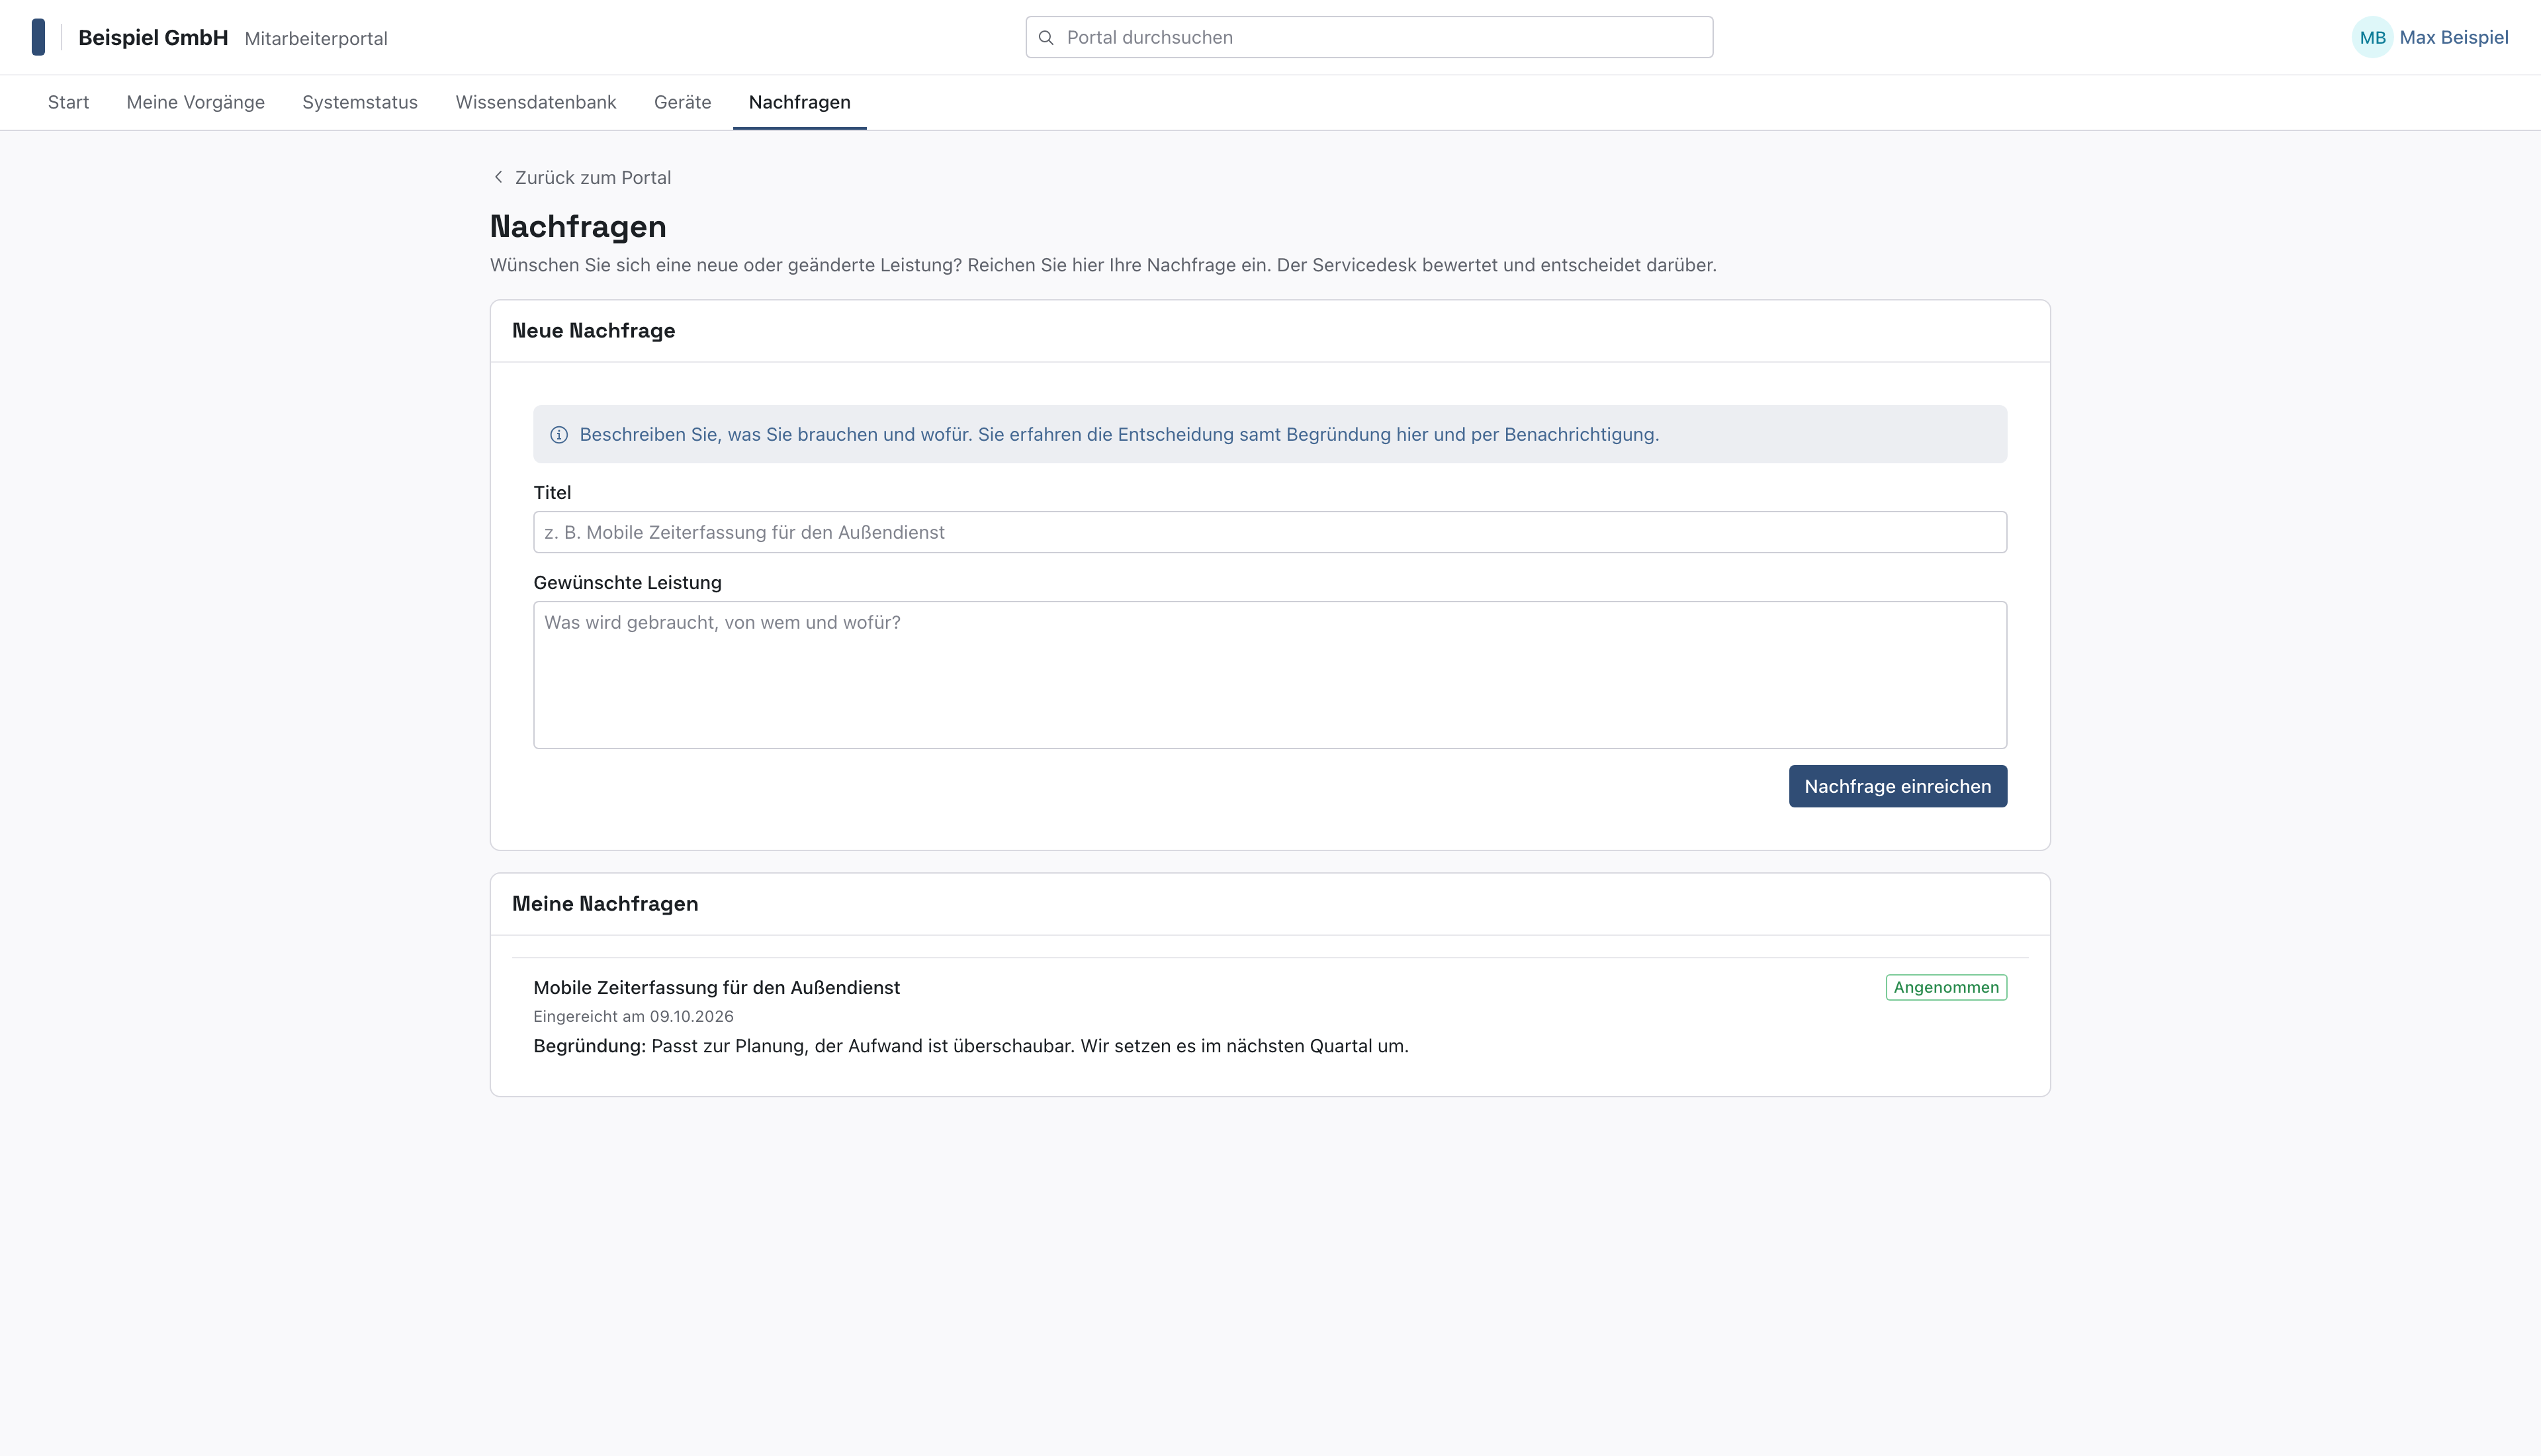This screenshot has height=1456, width=2541.
Task: Click the MB avatar circle
Action: click(2372, 38)
